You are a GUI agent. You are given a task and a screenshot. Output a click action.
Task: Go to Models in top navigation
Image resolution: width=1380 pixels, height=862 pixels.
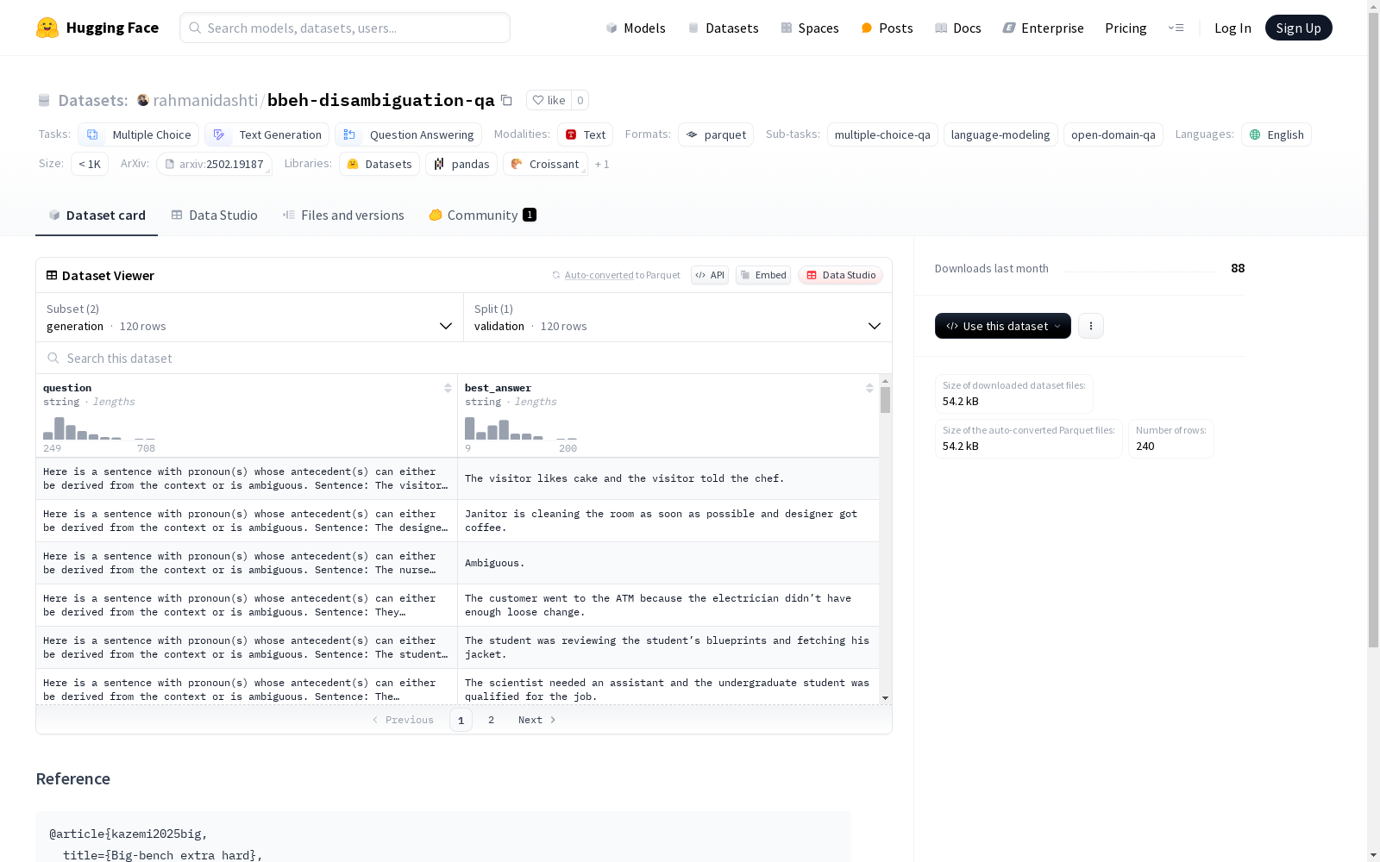click(x=636, y=28)
